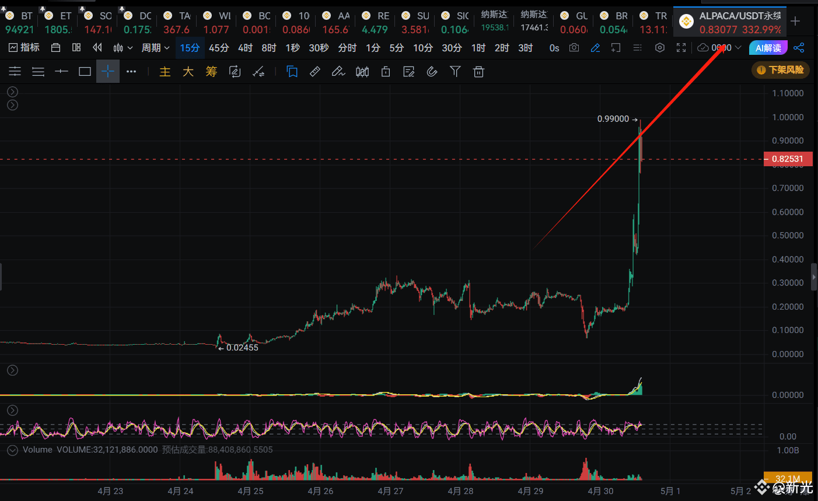Click the 下架风险 delisting risk badge
This screenshot has width=818, height=501.
click(x=781, y=70)
